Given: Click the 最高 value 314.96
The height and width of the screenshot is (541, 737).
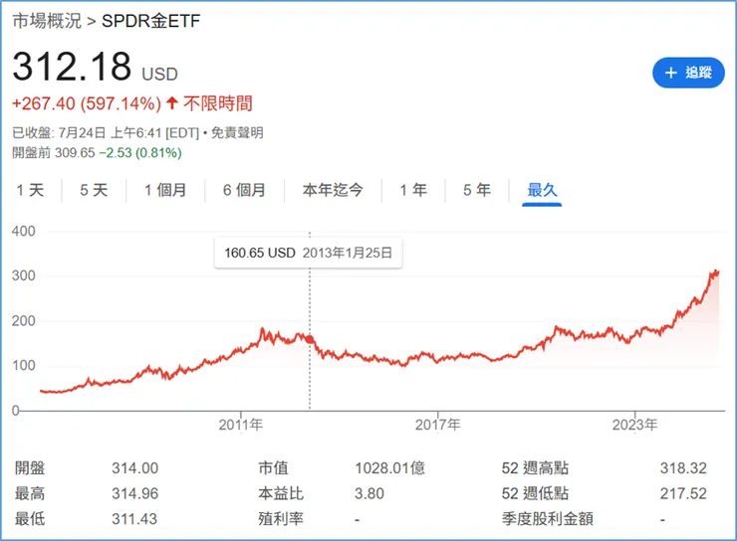Looking at the screenshot, I should coord(134,493).
